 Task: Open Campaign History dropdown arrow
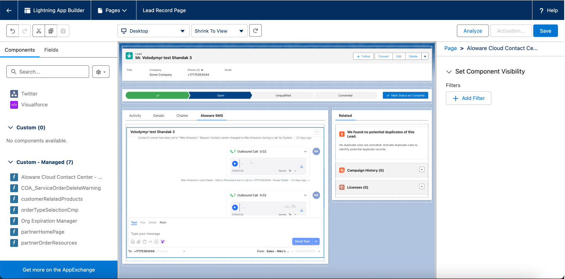pos(422,169)
